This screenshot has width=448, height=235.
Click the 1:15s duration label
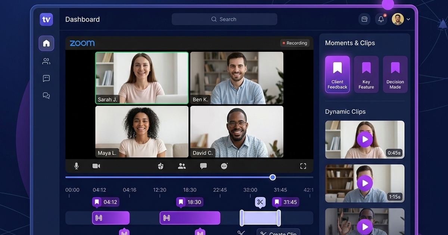[x=394, y=197]
